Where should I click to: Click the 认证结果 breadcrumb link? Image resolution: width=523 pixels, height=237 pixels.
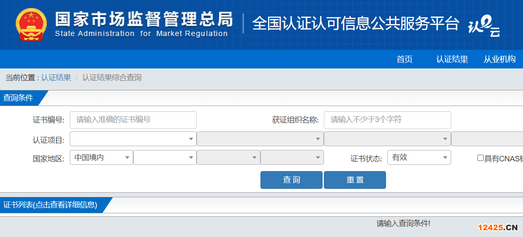pos(56,78)
